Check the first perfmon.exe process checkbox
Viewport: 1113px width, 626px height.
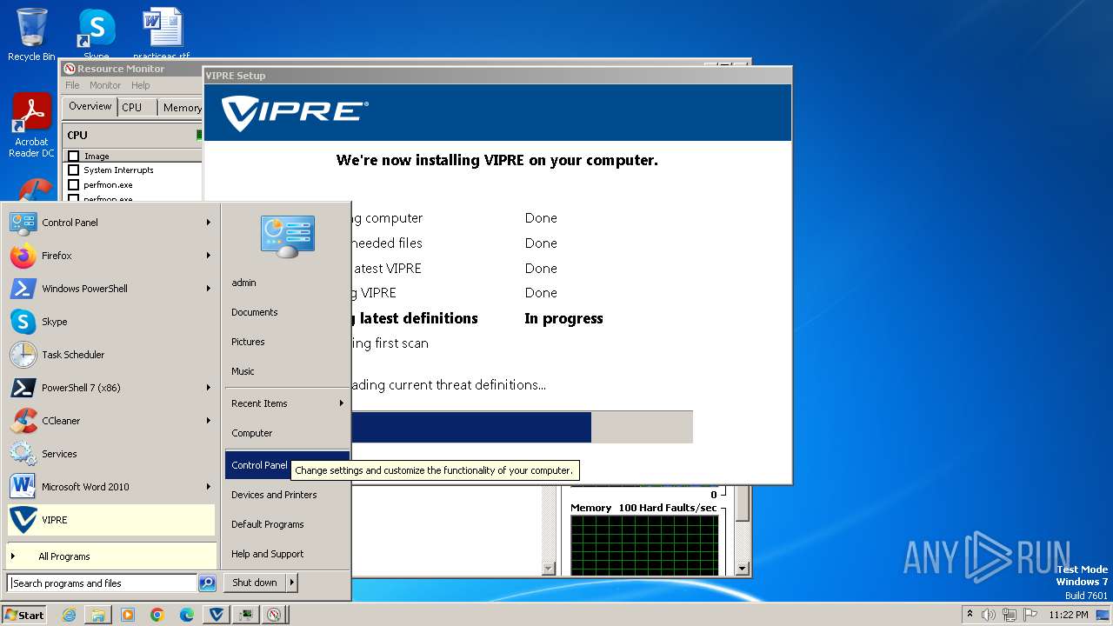pos(73,185)
